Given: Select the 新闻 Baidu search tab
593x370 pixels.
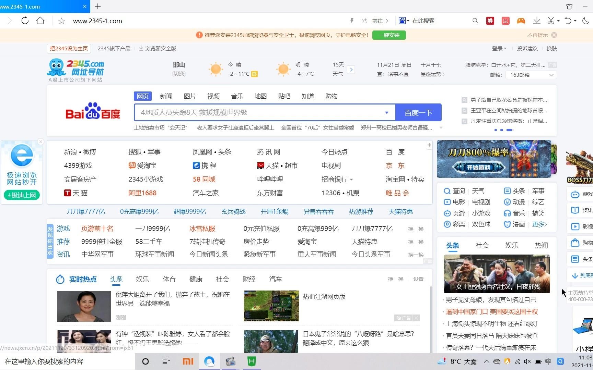Looking at the screenshot, I should click(166, 96).
